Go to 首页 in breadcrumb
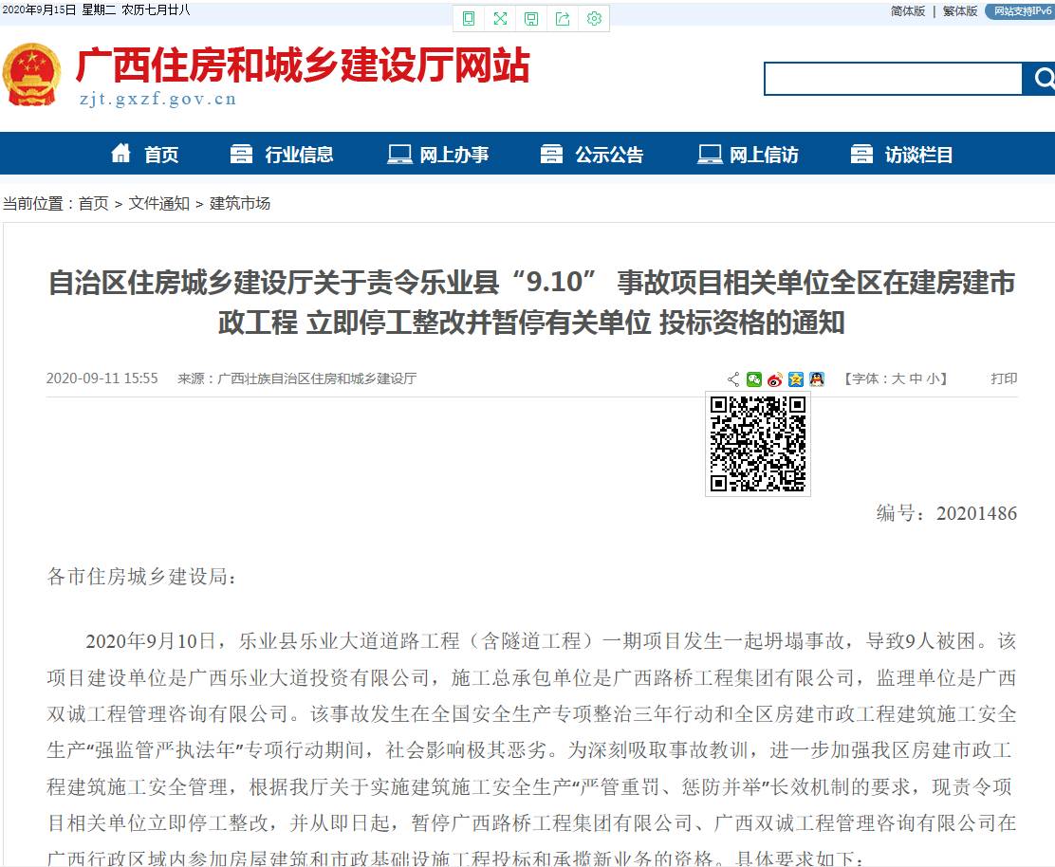This screenshot has width=1055, height=867. pyautogui.click(x=94, y=203)
